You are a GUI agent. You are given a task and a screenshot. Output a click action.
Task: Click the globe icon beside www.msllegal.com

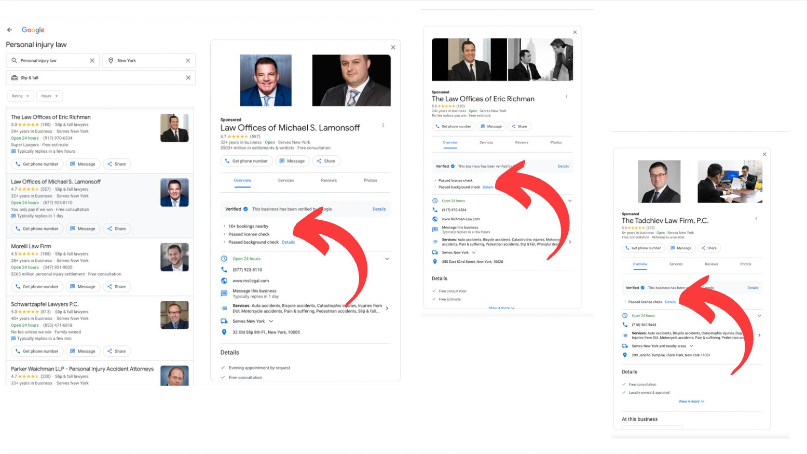tap(224, 280)
